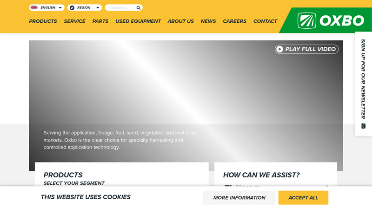The height and width of the screenshot is (209, 372).
Task: Click the newsletter tab arrow icon
Action: 363,126
